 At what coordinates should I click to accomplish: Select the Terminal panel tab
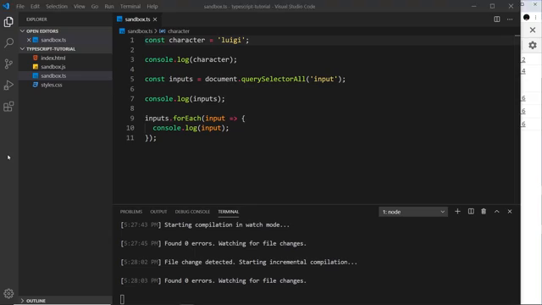click(228, 212)
